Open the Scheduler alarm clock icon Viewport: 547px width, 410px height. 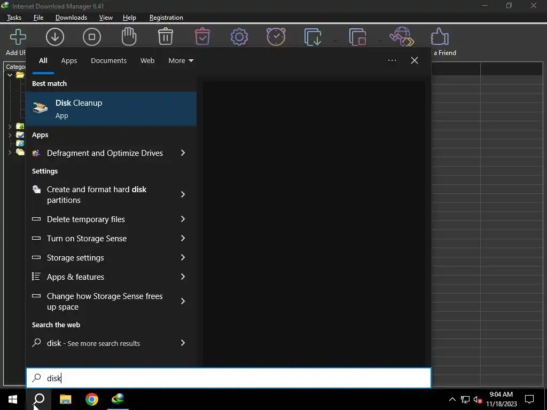tap(276, 37)
